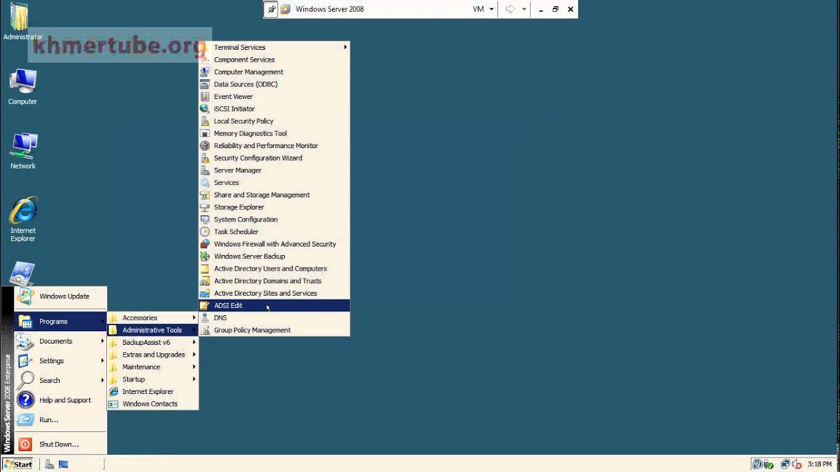Click the Component Services icon
This screenshot has height=472, width=840.
coord(205,60)
